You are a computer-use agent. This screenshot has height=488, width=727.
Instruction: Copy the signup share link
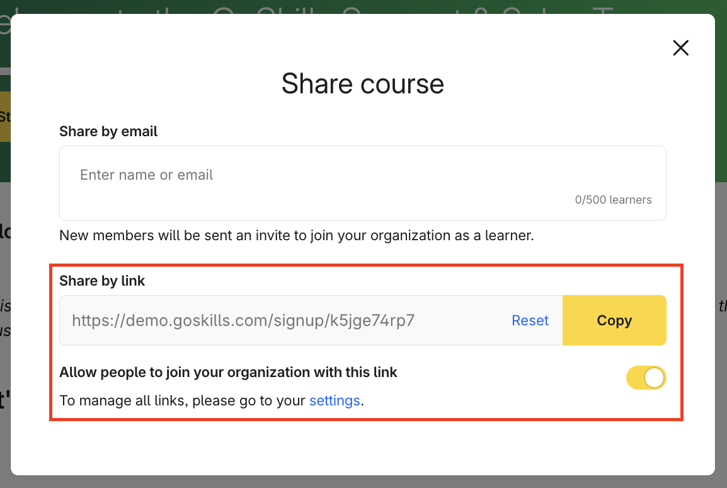click(614, 320)
